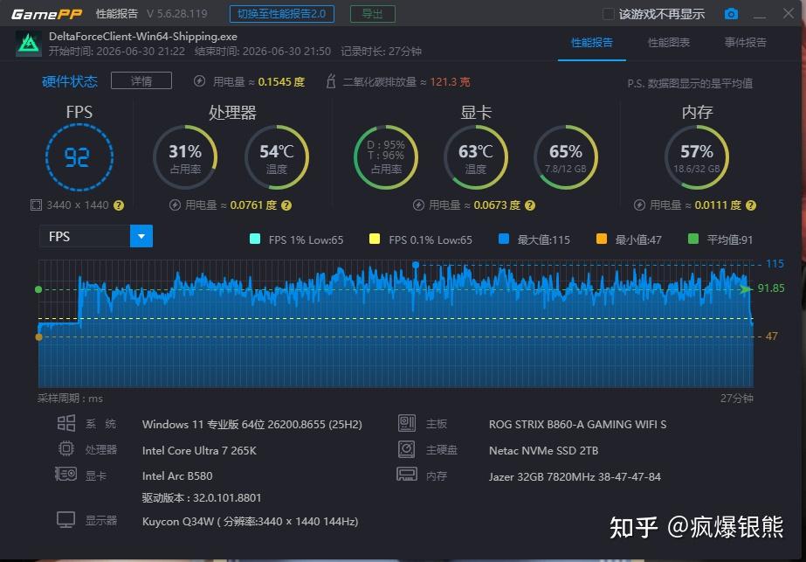Click help icon next to 3440 x 1440
The width and height of the screenshot is (806, 562).
119,205
